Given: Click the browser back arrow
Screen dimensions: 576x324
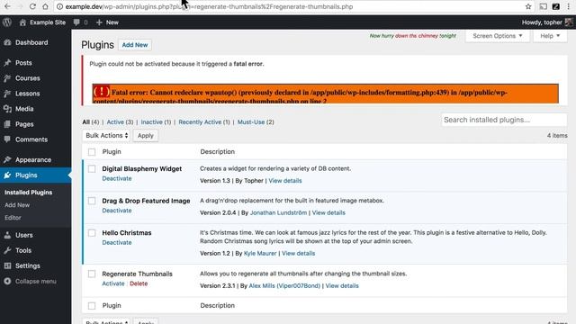Looking at the screenshot, I should pyautogui.click(x=7, y=6).
